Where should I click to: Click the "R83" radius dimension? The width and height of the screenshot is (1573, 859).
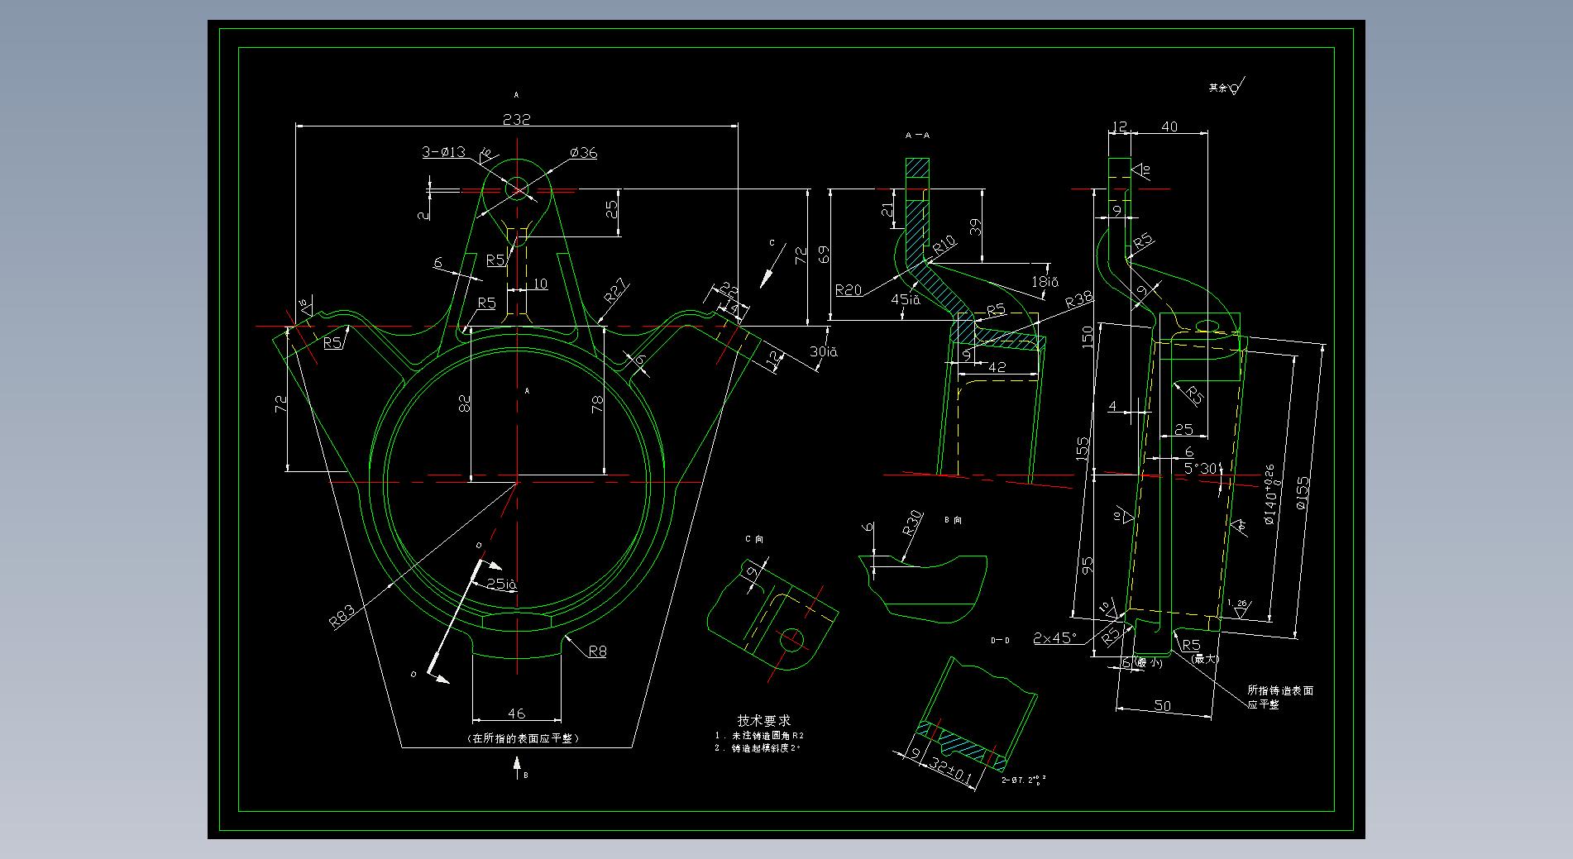[342, 616]
